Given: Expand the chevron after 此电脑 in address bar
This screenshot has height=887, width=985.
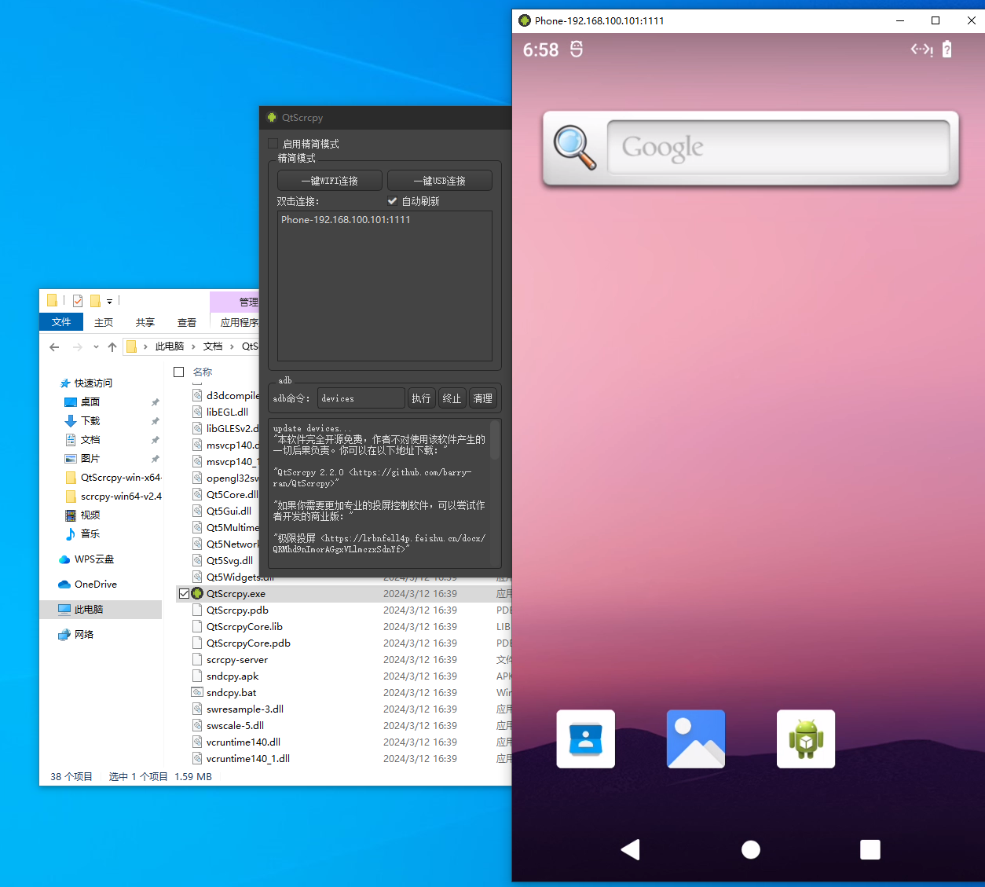Looking at the screenshot, I should (x=193, y=346).
